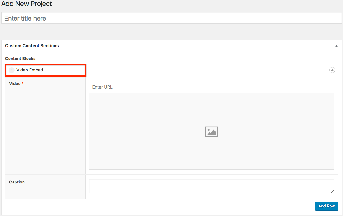Screen dimensions: 343x216
Task: Collapse the Video Embed row with the circled arrow
Action: pyautogui.click(x=332, y=70)
